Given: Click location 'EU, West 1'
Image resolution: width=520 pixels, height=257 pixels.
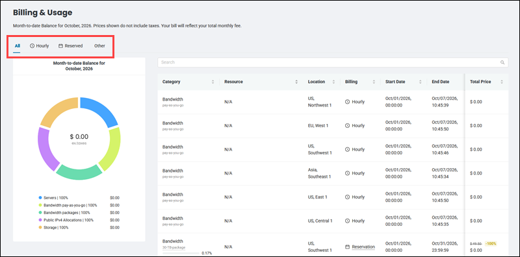Looking at the screenshot, I should click(318, 126).
